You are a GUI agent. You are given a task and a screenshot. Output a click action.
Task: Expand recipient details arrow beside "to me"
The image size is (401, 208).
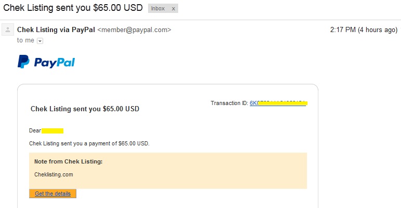(39, 41)
